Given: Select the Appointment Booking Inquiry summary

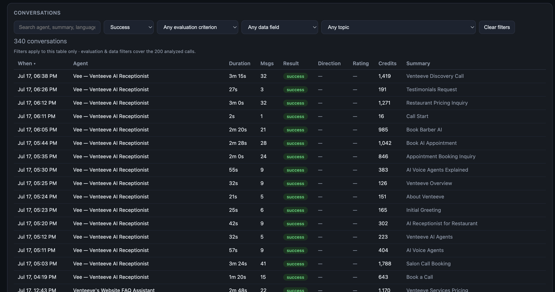Looking at the screenshot, I should (x=441, y=156).
